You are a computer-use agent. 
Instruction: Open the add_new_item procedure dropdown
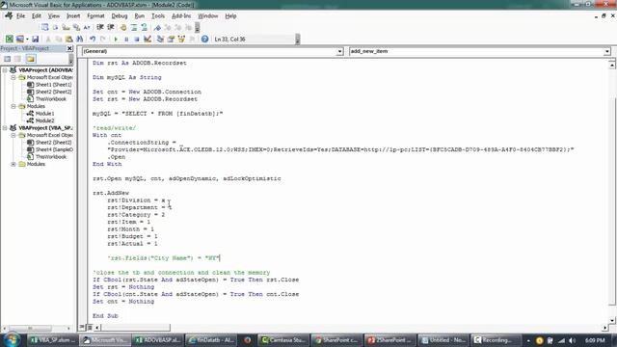coord(606,51)
